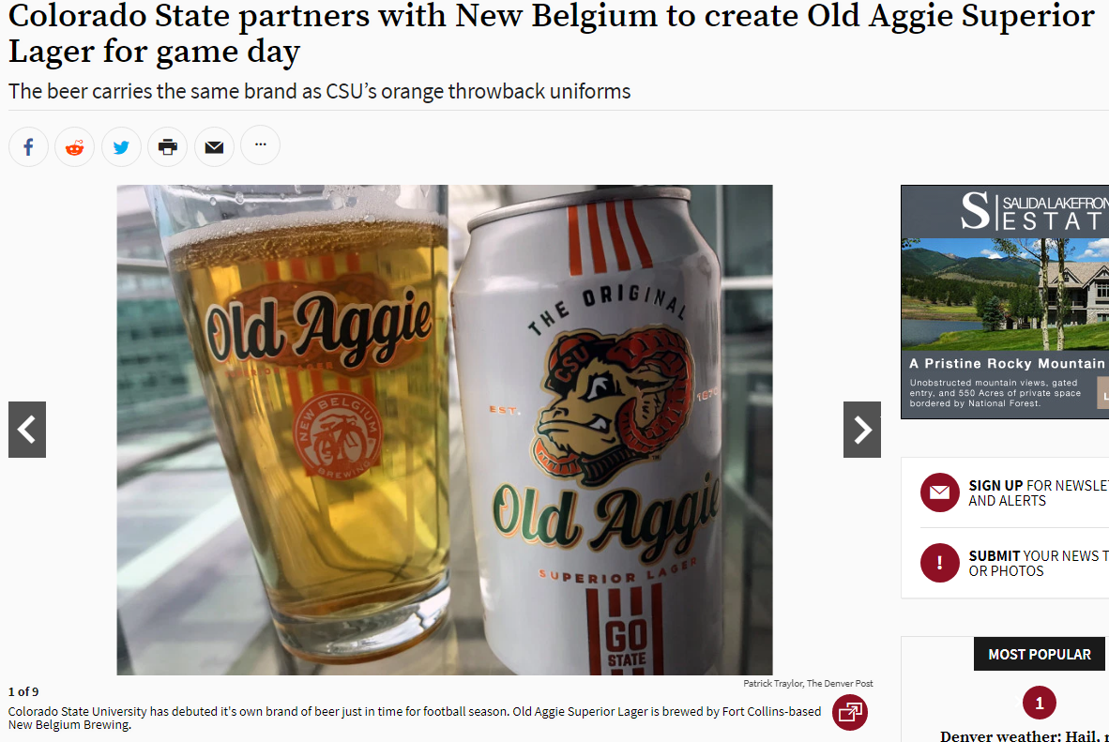Sign up for newsletters and alerts
The width and height of the screenshot is (1109, 742).
[x=1039, y=493]
